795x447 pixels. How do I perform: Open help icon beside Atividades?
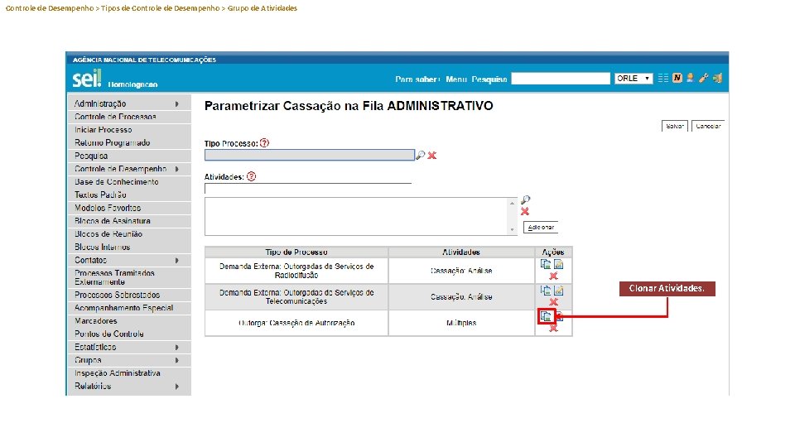(x=251, y=176)
